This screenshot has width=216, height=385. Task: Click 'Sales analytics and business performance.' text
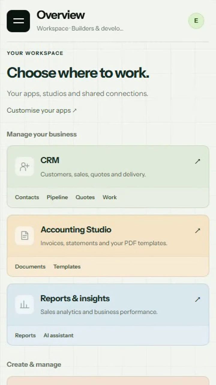[99, 312]
